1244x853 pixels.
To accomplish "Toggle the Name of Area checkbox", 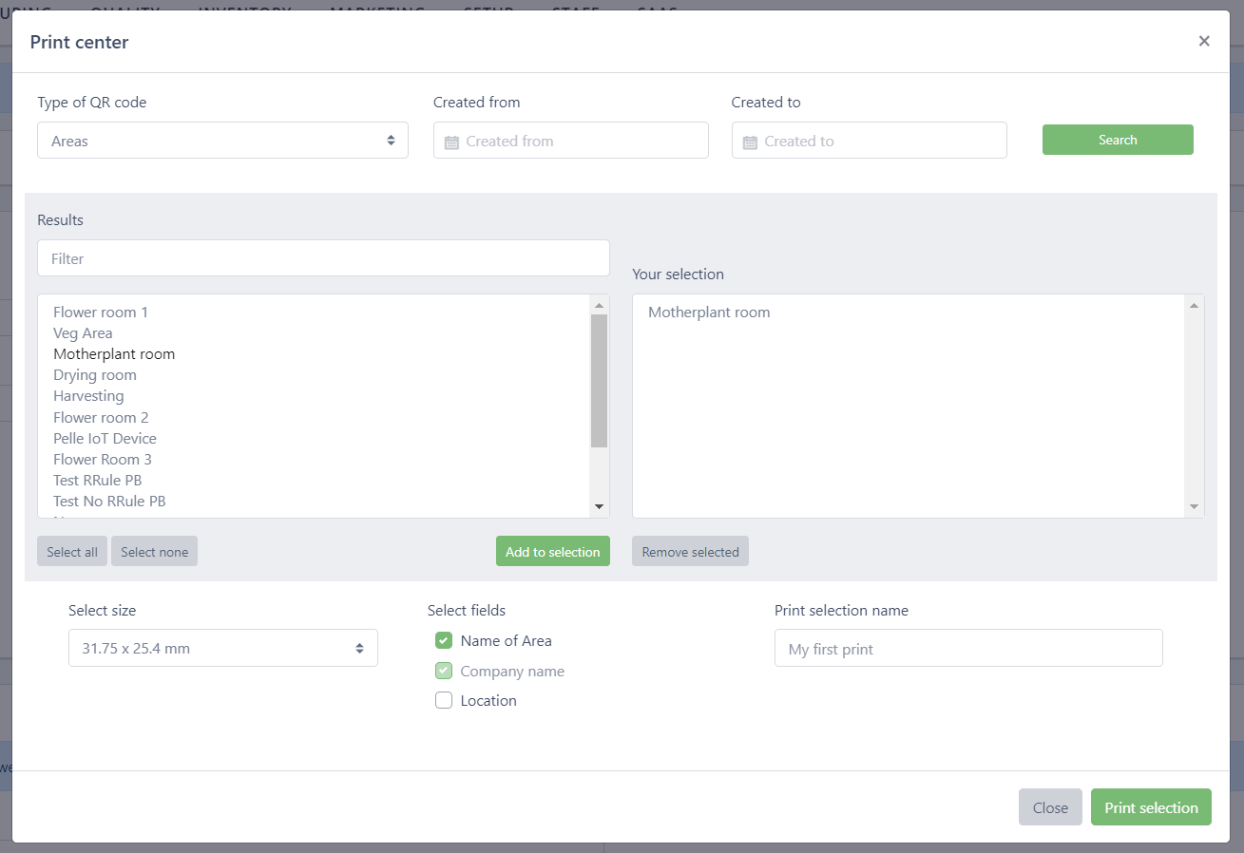I will coord(444,641).
